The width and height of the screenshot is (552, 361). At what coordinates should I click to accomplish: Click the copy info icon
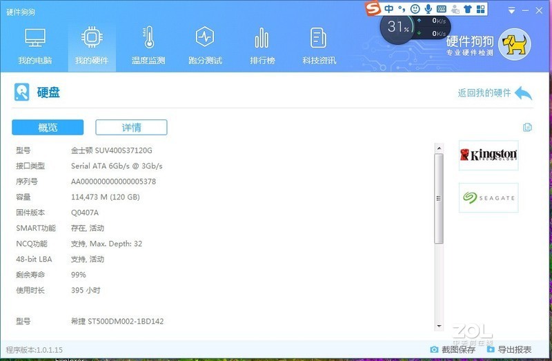(527, 127)
